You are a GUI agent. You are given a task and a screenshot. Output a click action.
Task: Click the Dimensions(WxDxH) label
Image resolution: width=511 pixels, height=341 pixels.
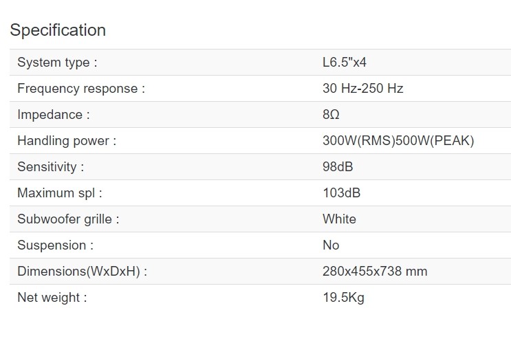pyautogui.click(x=82, y=272)
